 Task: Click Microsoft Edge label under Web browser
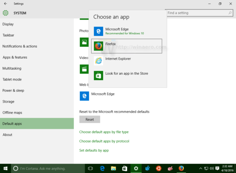(103, 94)
